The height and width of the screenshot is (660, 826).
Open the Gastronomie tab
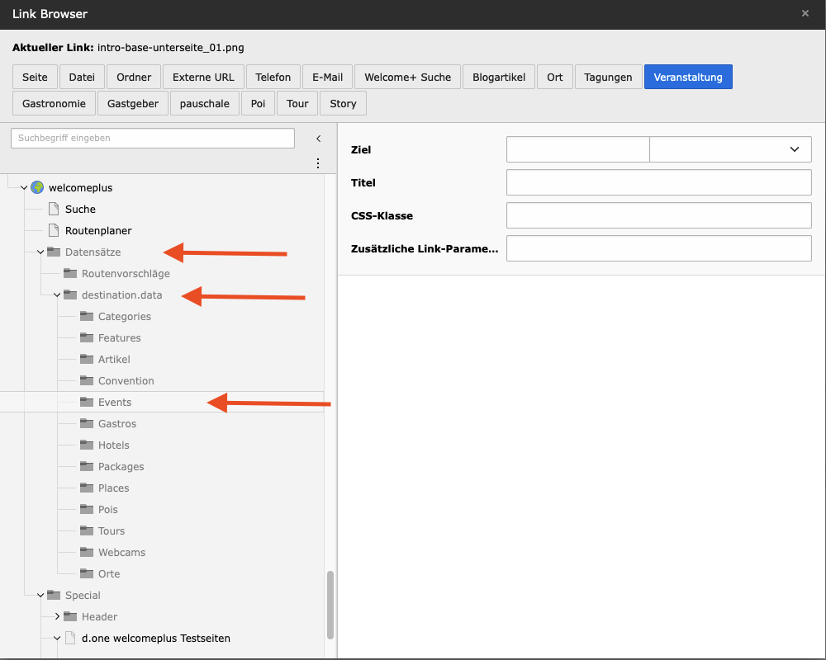coord(54,103)
